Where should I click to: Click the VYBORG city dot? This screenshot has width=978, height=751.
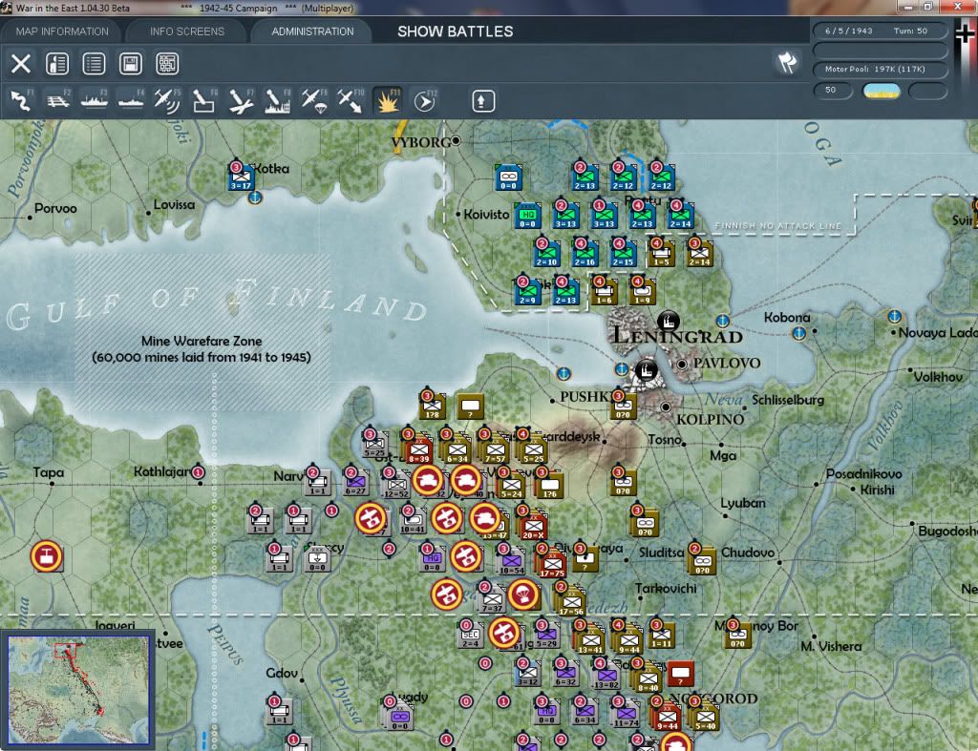[456, 140]
